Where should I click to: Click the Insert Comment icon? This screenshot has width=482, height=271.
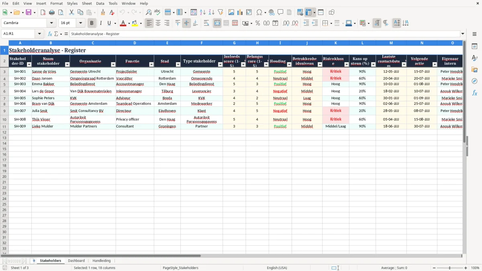pyautogui.click(x=280, y=12)
